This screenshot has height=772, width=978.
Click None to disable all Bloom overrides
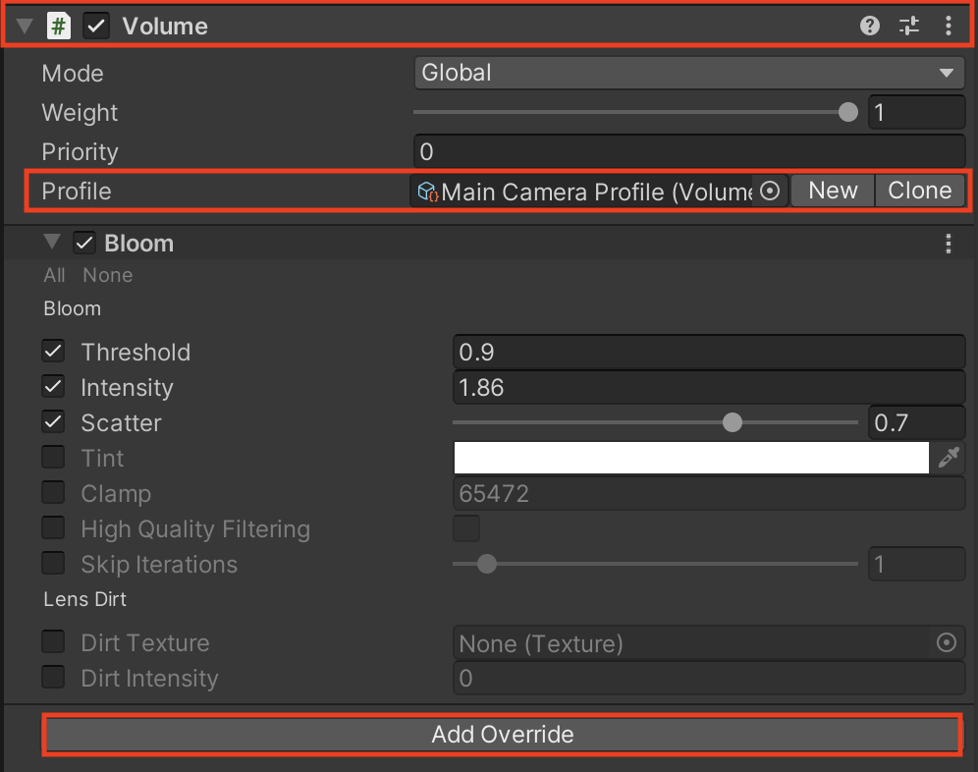point(107,276)
